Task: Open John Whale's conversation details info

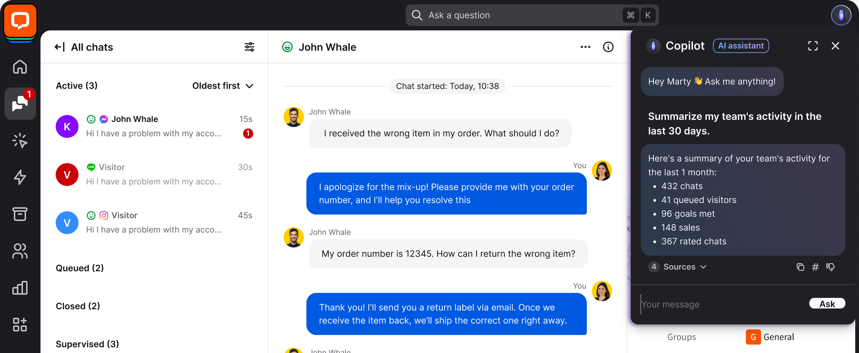Action: click(x=608, y=47)
